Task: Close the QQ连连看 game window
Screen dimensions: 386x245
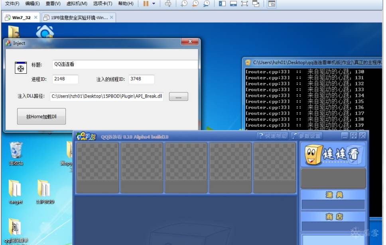Action: coord(362,135)
